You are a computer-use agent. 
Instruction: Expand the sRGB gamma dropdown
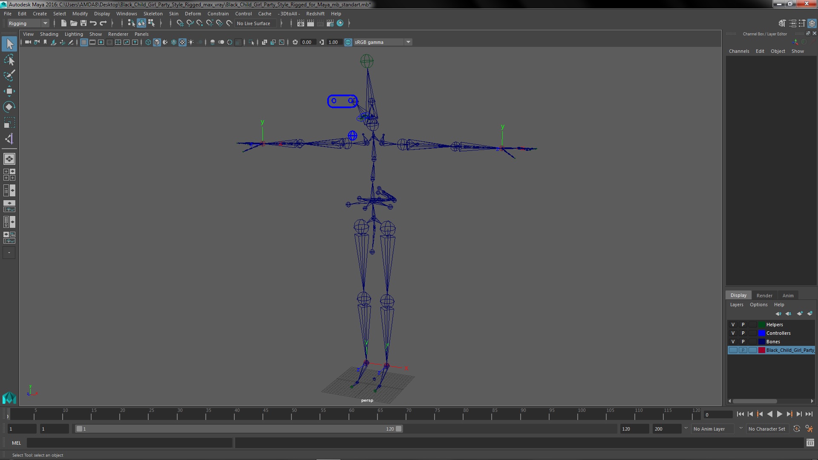click(x=408, y=42)
